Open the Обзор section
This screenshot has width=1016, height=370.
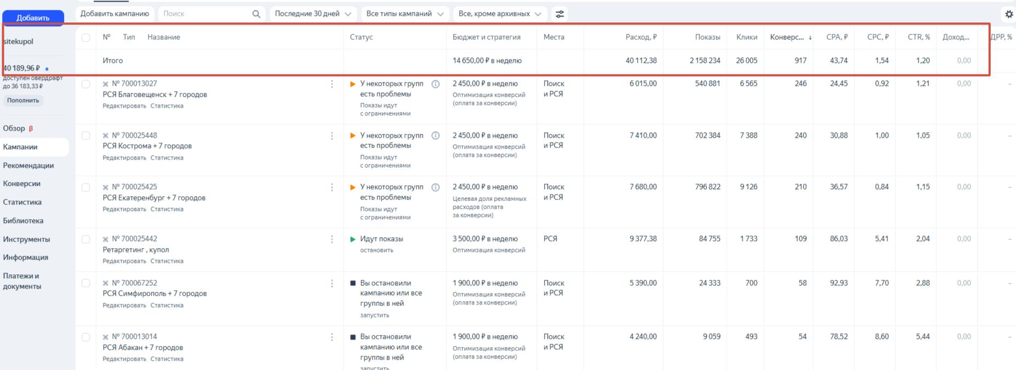14,128
